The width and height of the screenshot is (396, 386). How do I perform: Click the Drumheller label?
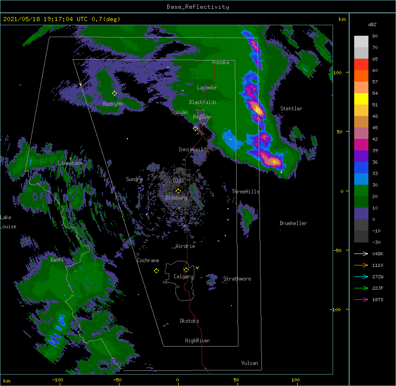293,223
